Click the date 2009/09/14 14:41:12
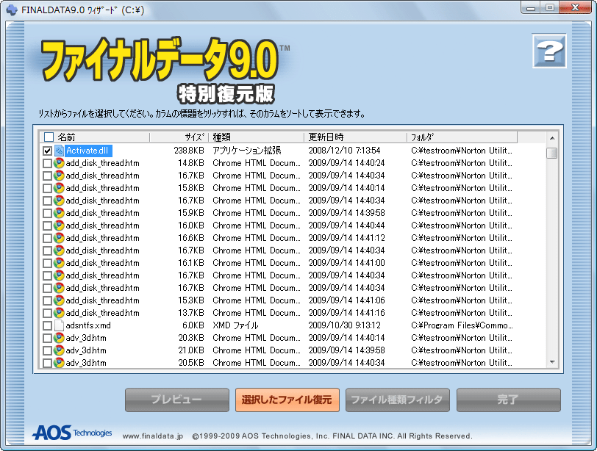Screen dimensions: 597x451 (346, 238)
